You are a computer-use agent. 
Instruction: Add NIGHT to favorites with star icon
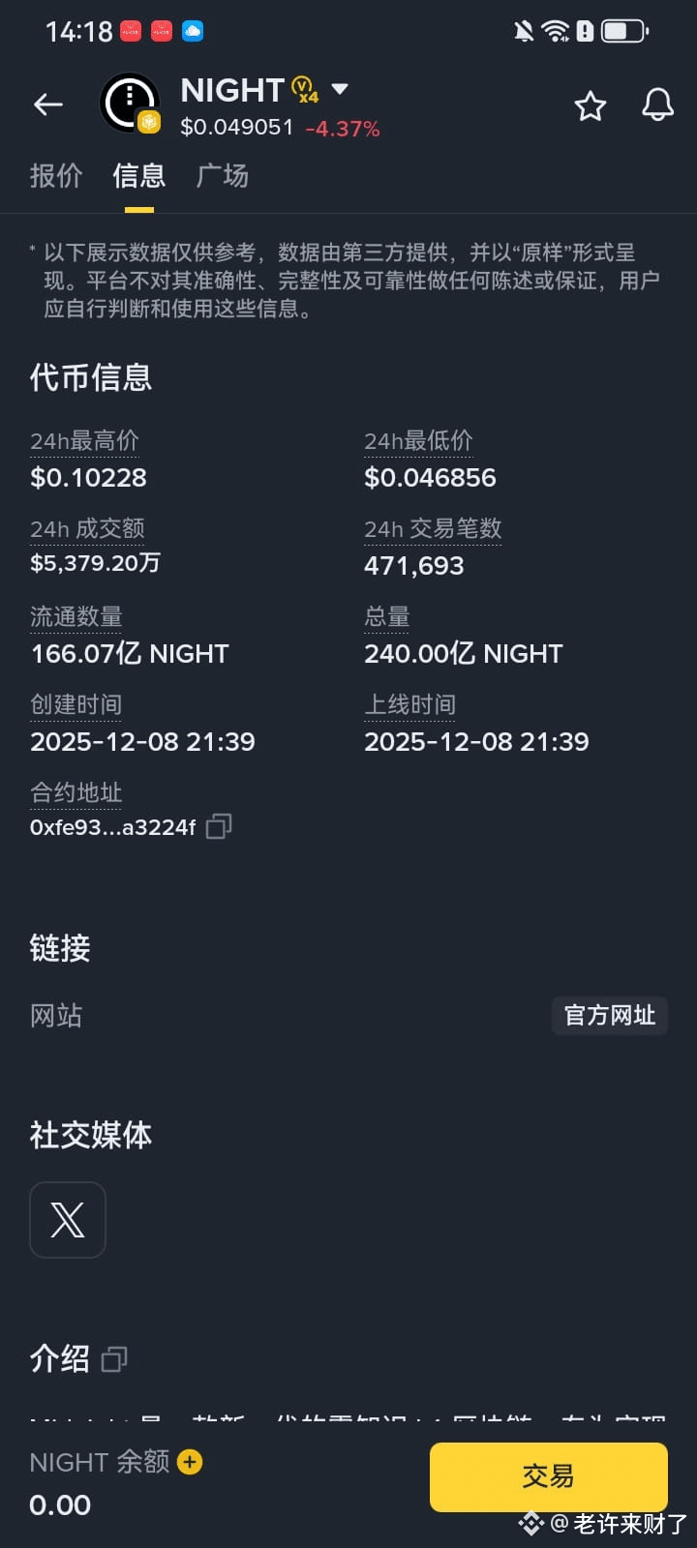pos(591,105)
